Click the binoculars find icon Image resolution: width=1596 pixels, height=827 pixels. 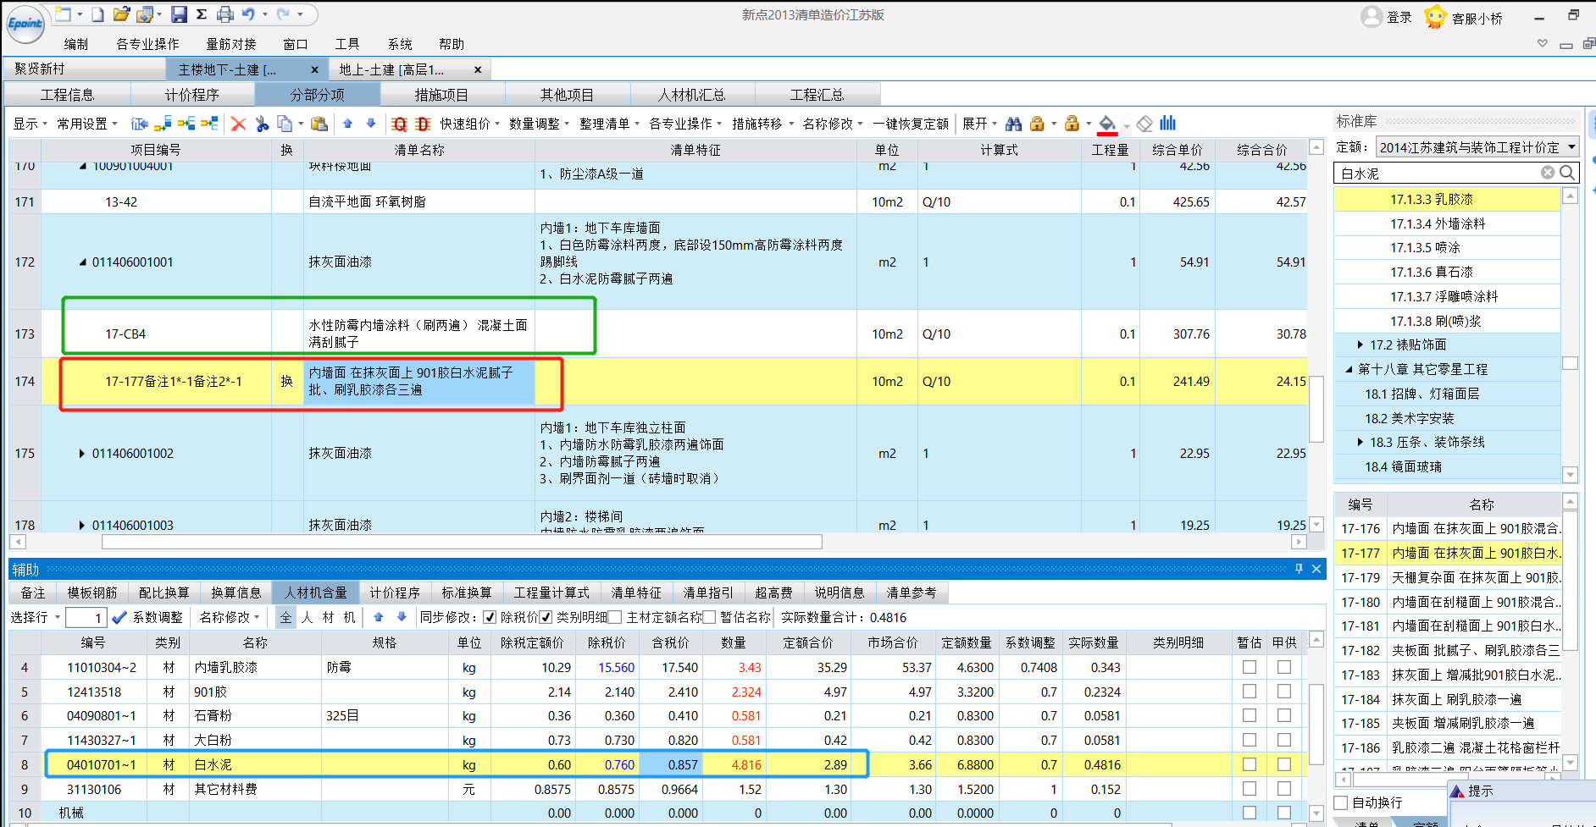[1013, 124]
